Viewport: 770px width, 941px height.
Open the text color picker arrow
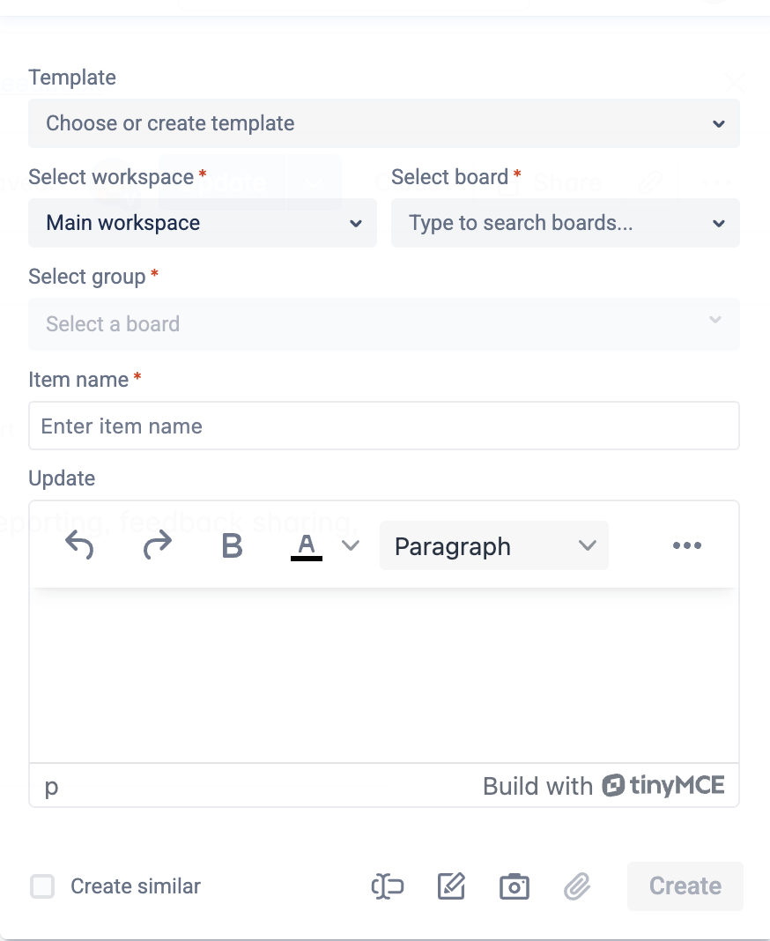[x=351, y=546]
